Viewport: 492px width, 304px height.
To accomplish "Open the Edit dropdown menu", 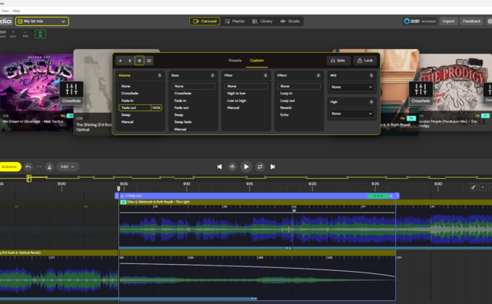I will [68, 167].
